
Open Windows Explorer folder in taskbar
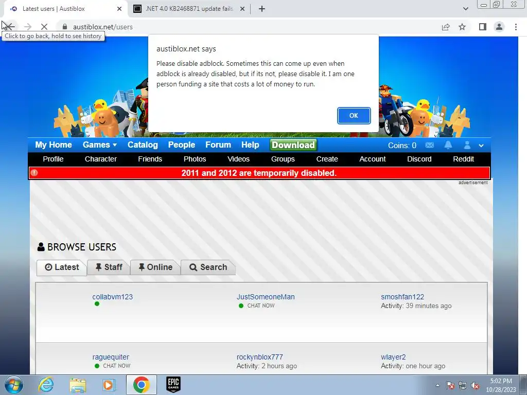tap(78, 385)
